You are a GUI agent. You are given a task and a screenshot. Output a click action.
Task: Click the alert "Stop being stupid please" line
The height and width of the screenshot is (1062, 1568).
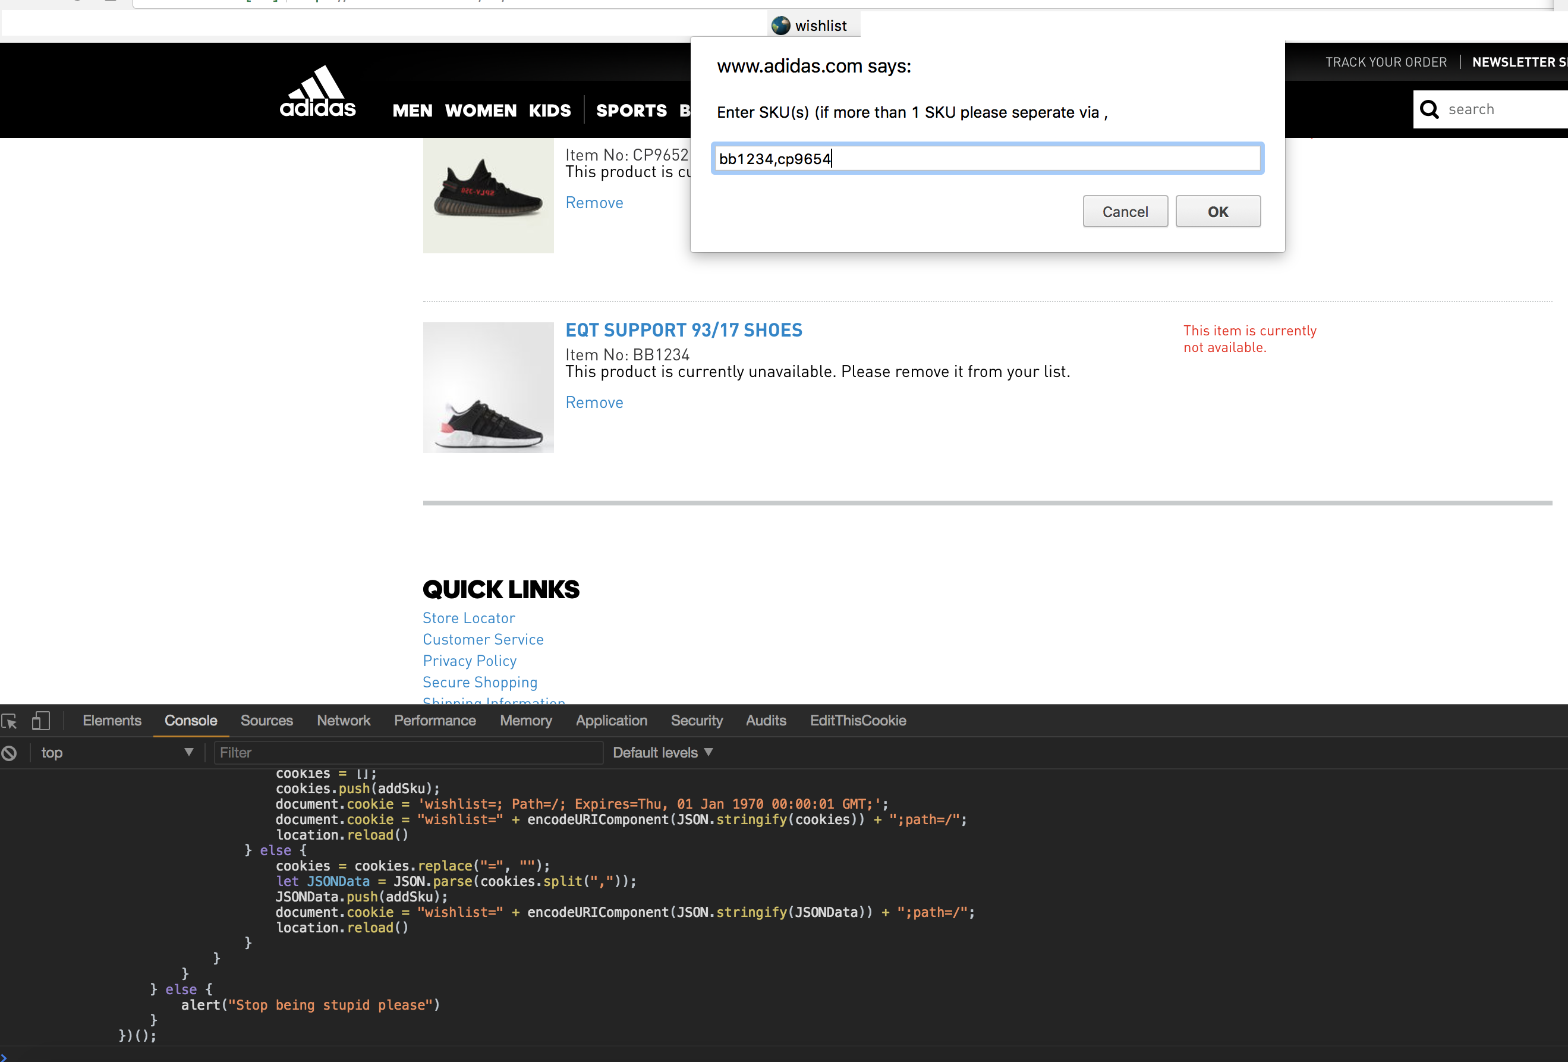[310, 1006]
